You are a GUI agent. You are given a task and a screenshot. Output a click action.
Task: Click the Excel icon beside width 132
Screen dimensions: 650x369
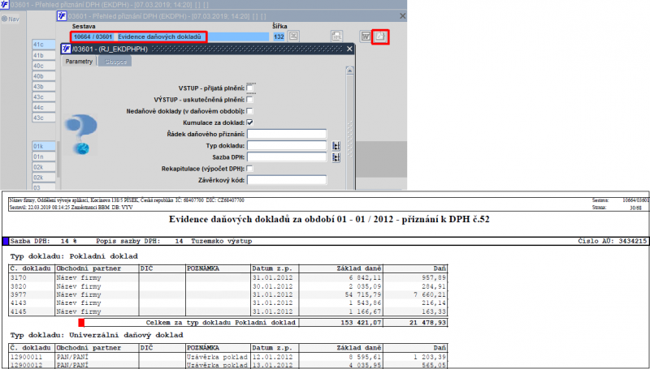(293, 36)
